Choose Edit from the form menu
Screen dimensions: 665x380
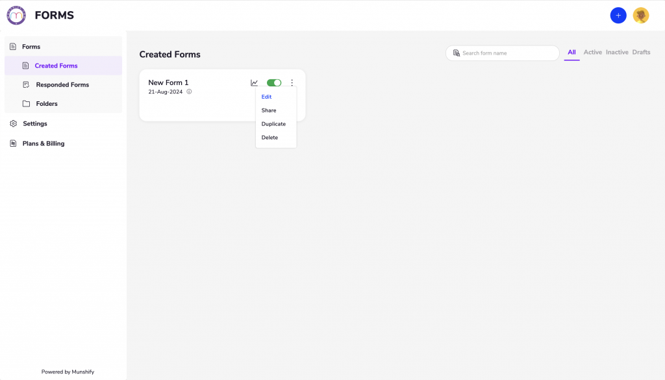[266, 96]
